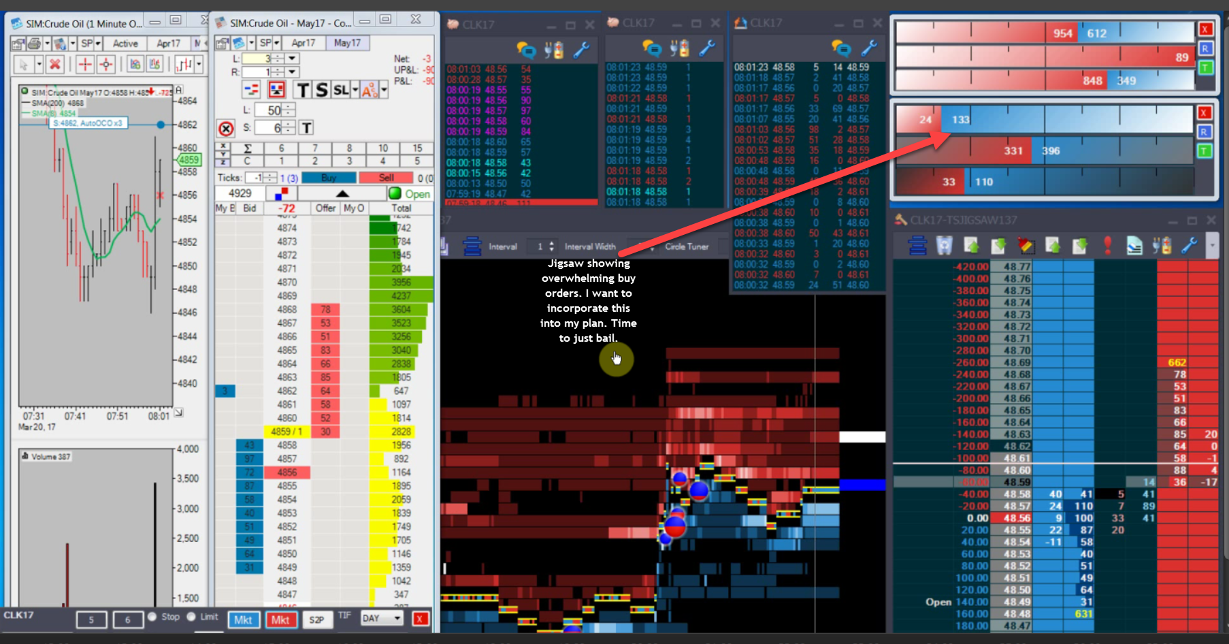
Task: Click the large T button beside the S button
Action: [x=304, y=90]
